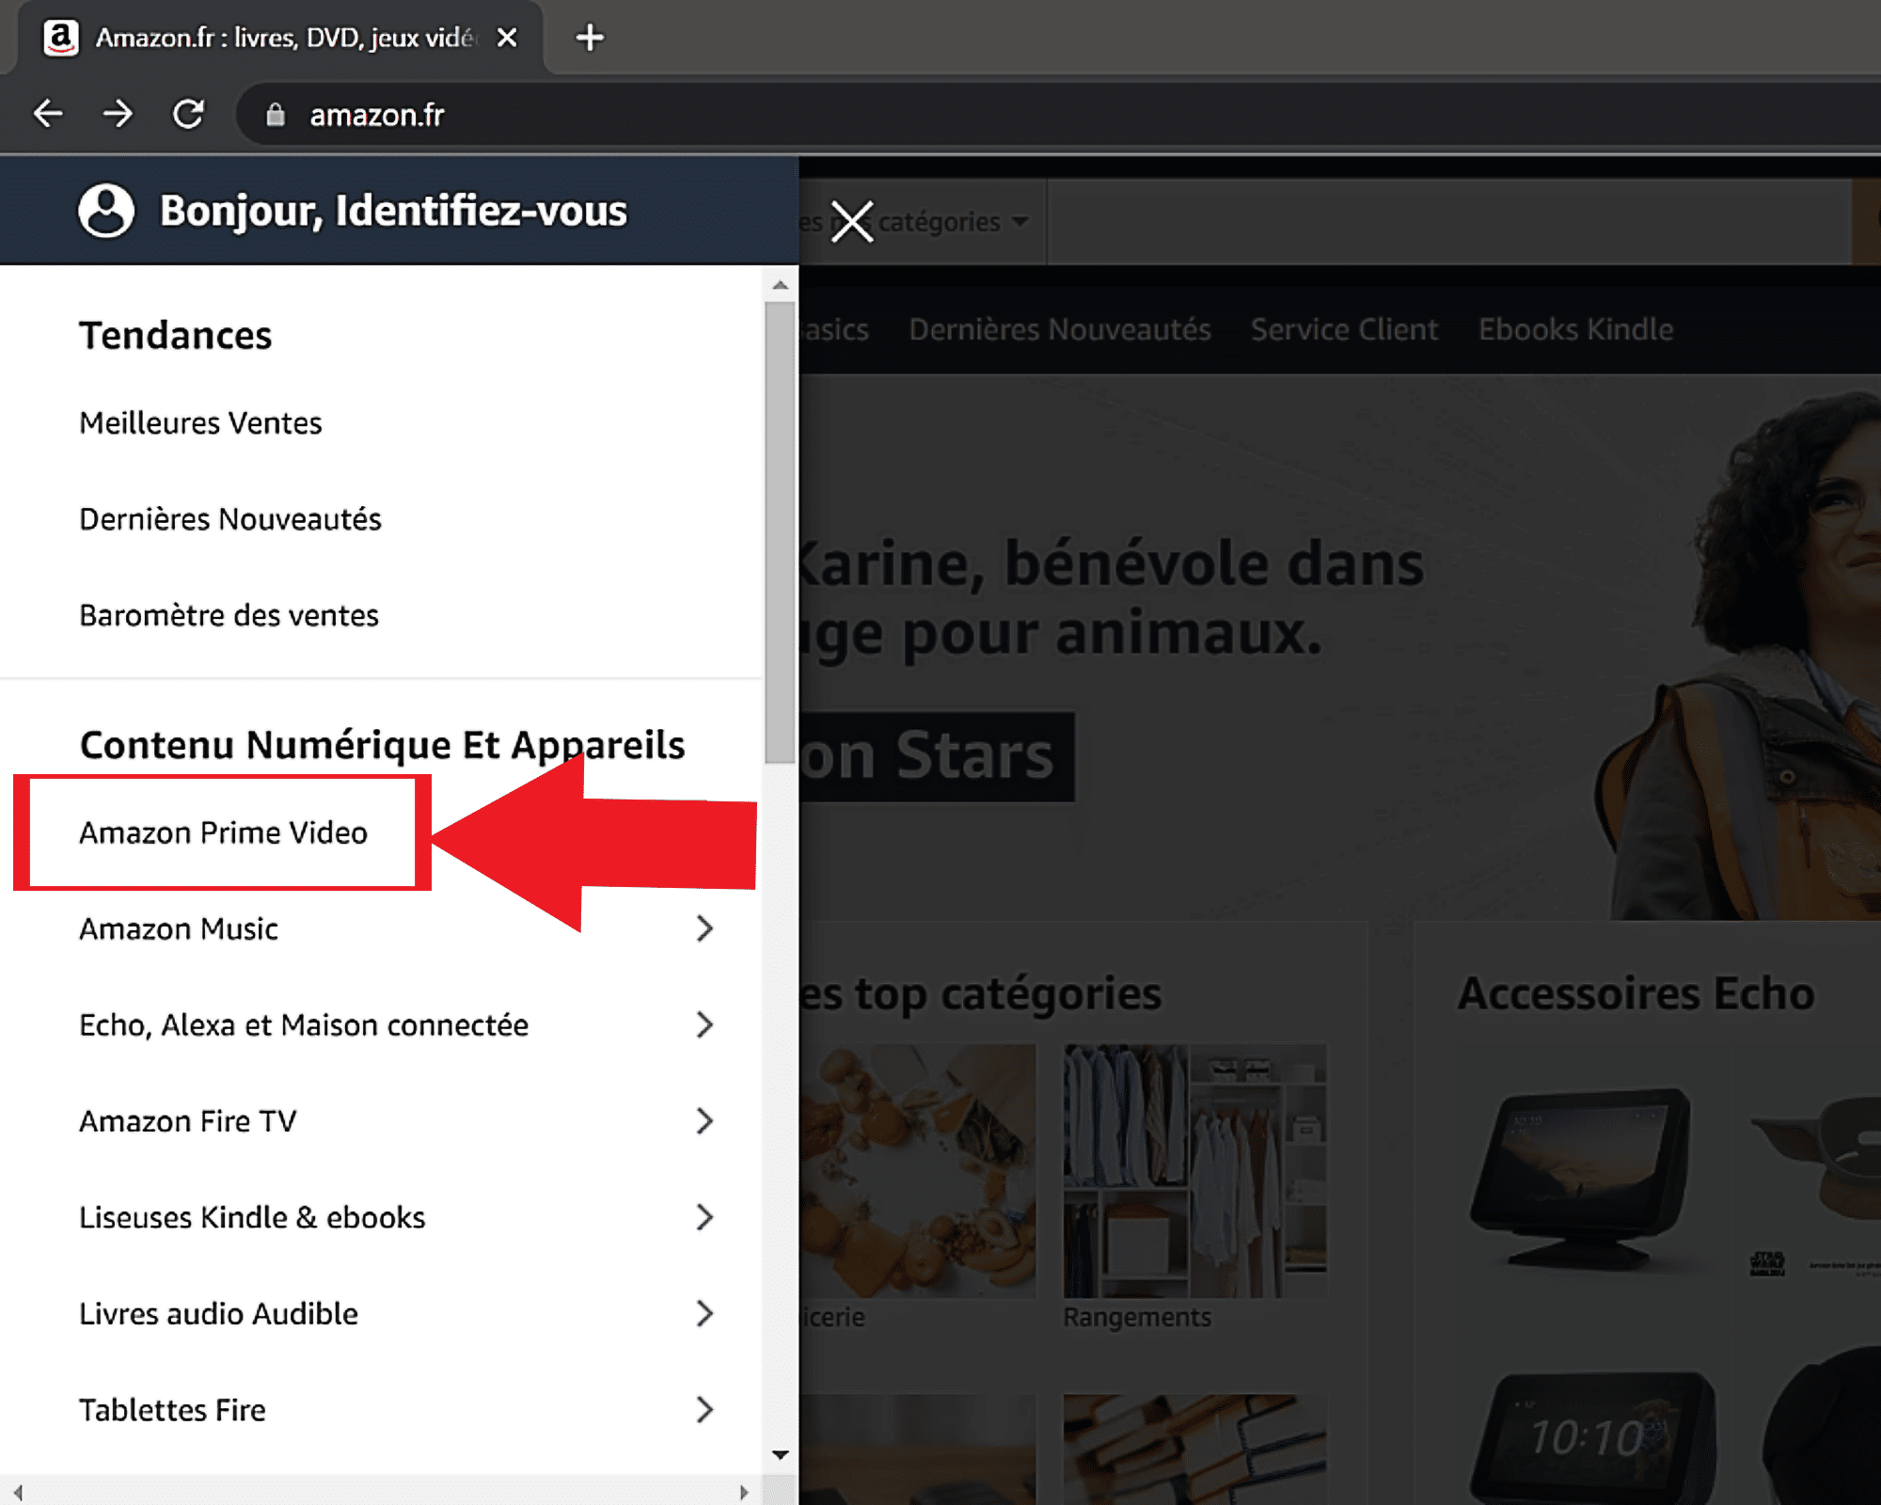Close the Amazon.fr browser tab
The width and height of the screenshot is (1881, 1505).
point(507,38)
